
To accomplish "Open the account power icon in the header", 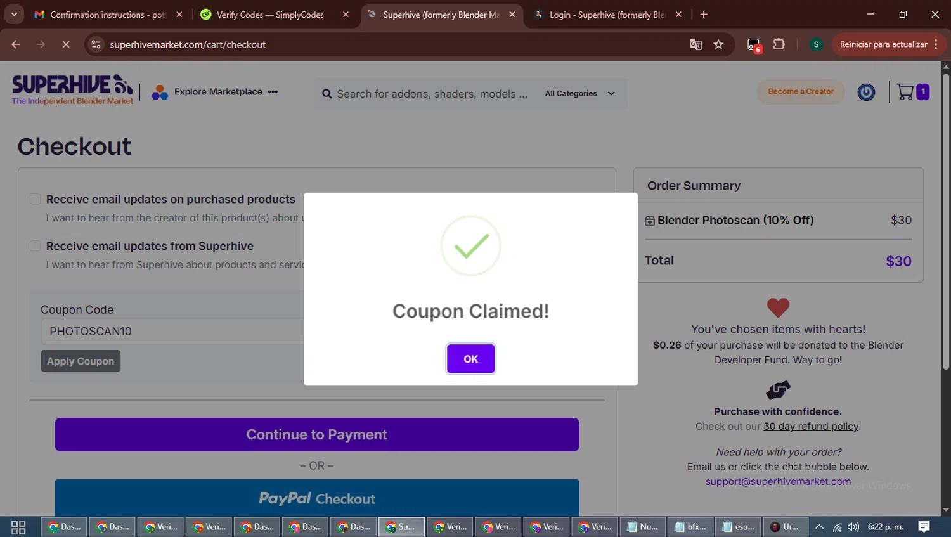I will pyautogui.click(x=866, y=93).
